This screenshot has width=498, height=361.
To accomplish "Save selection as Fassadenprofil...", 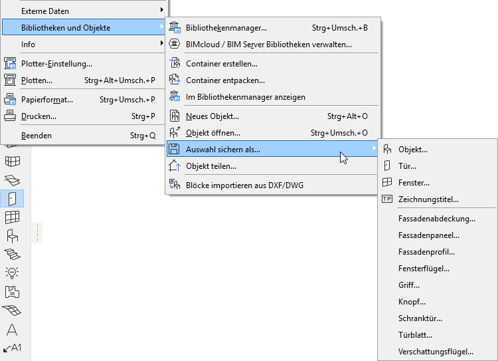I will tap(438, 252).
